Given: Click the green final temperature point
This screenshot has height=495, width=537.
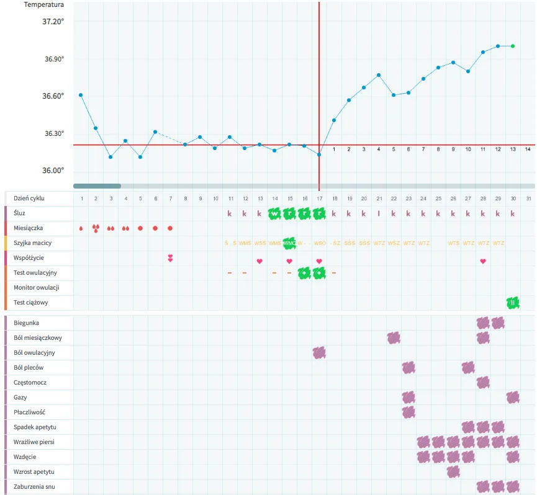Looking at the screenshot, I should pyautogui.click(x=513, y=46).
